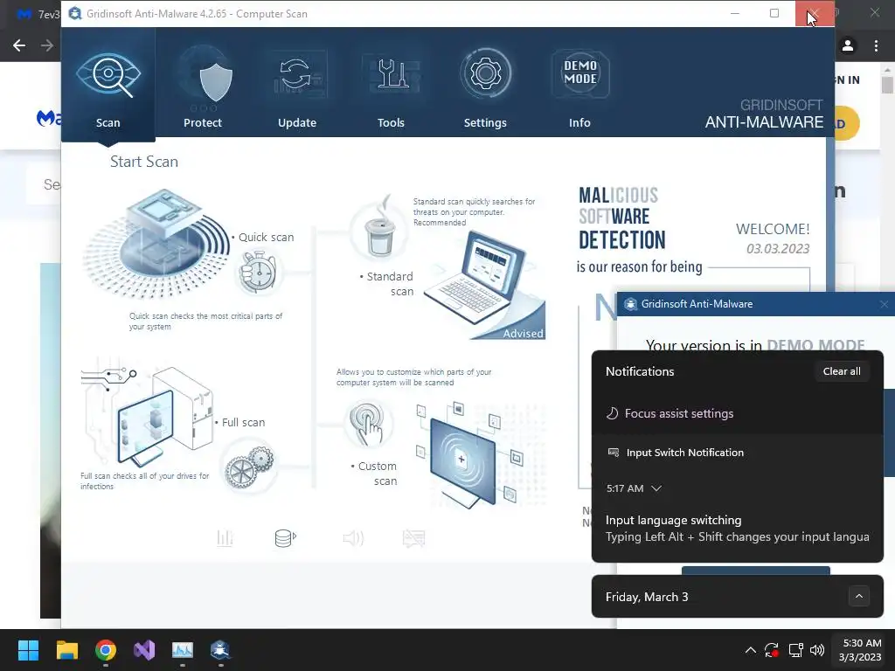This screenshot has height=671, width=895.
Task: Click the sync tray icon with red dot
Action: 772,650
